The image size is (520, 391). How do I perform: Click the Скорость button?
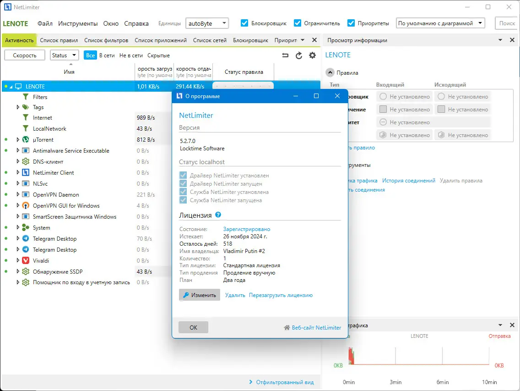tap(25, 55)
